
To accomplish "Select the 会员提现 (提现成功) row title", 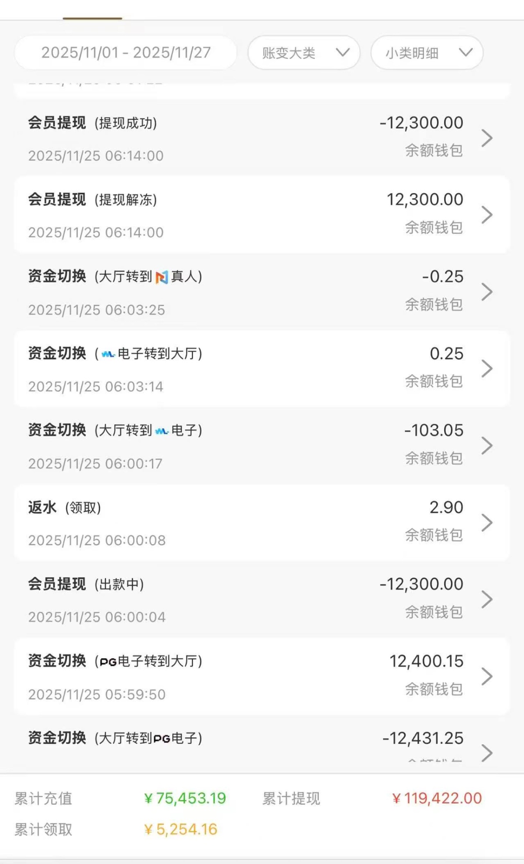I will point(93,123).
